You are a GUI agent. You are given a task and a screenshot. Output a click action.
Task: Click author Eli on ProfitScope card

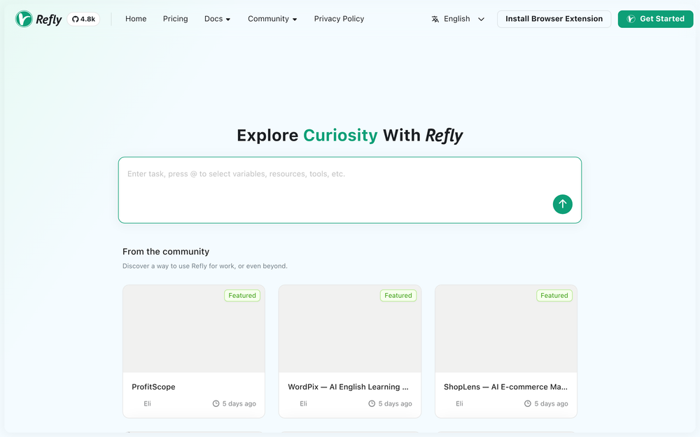point(147,403)
